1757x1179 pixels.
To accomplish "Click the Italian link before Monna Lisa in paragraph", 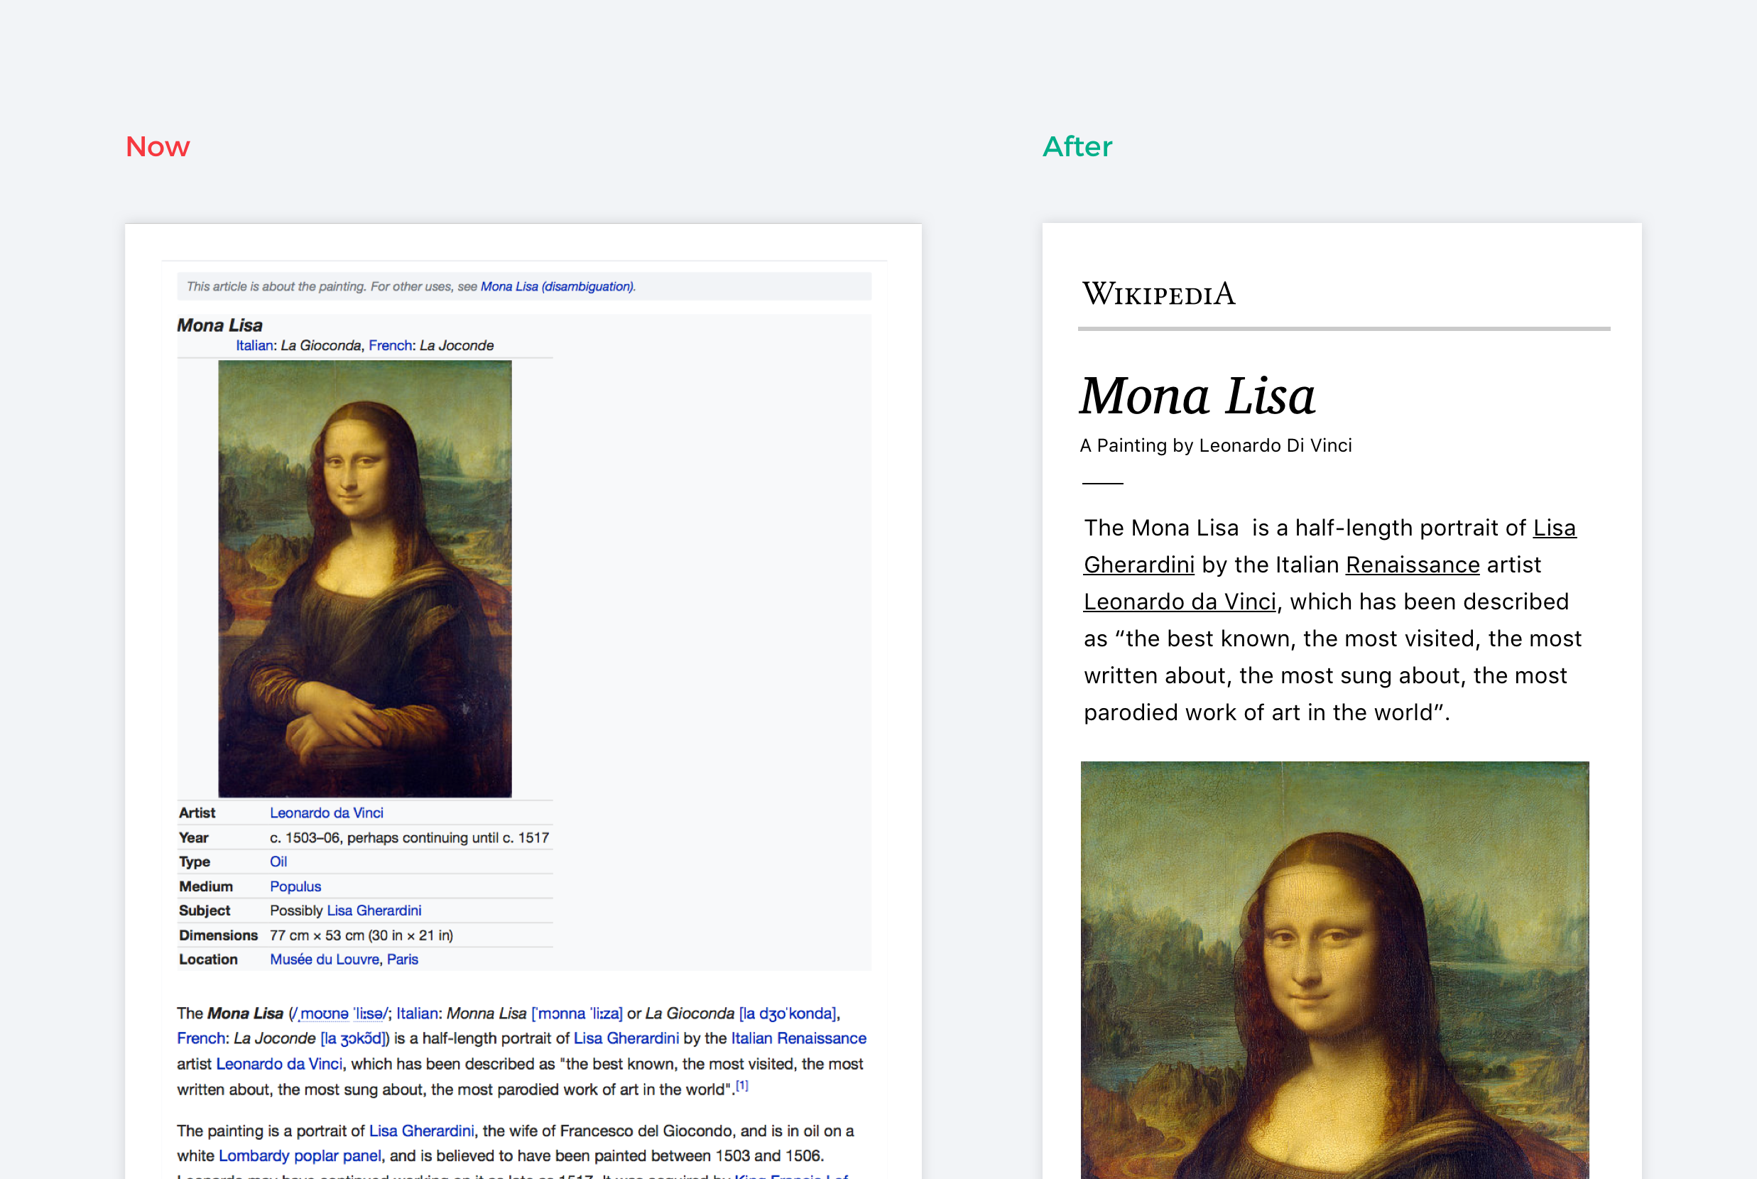I will click(x=416, y=1014).
